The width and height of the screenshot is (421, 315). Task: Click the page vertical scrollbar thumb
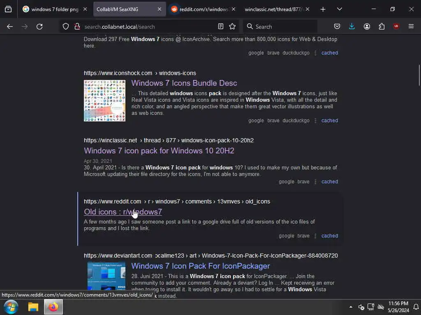pyautogui.click(x=419, y=75)
